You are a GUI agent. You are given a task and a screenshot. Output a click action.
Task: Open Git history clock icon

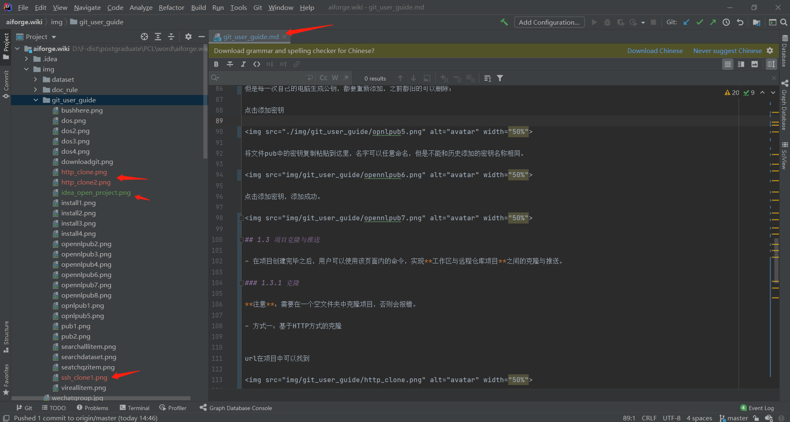pyautogui.click(x=726, y=22)
